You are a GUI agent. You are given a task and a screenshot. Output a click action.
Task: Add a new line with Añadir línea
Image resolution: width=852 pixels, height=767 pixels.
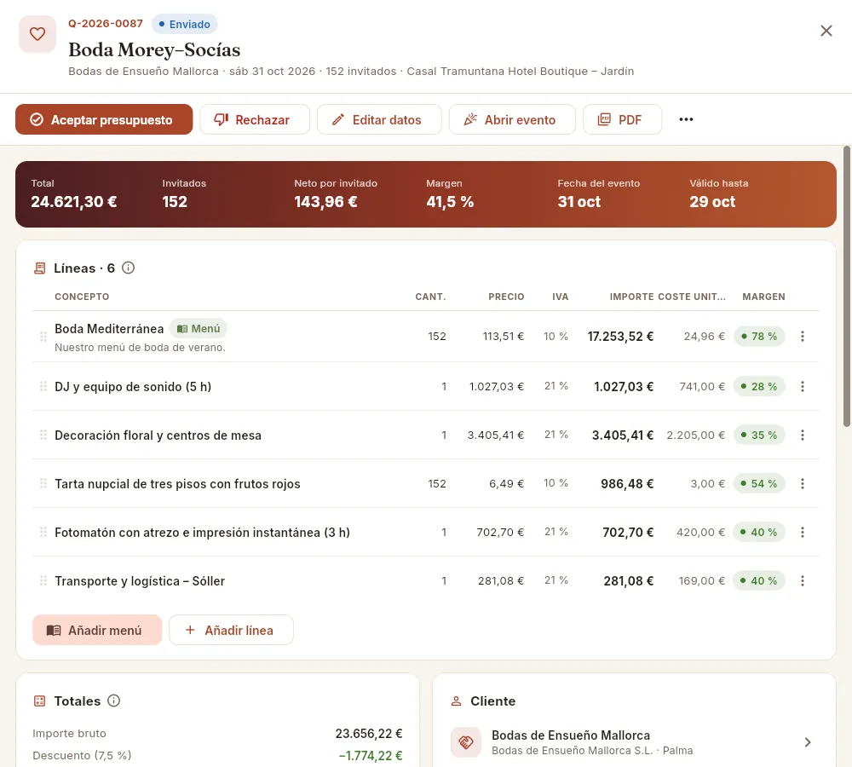(x=232, y=630)
